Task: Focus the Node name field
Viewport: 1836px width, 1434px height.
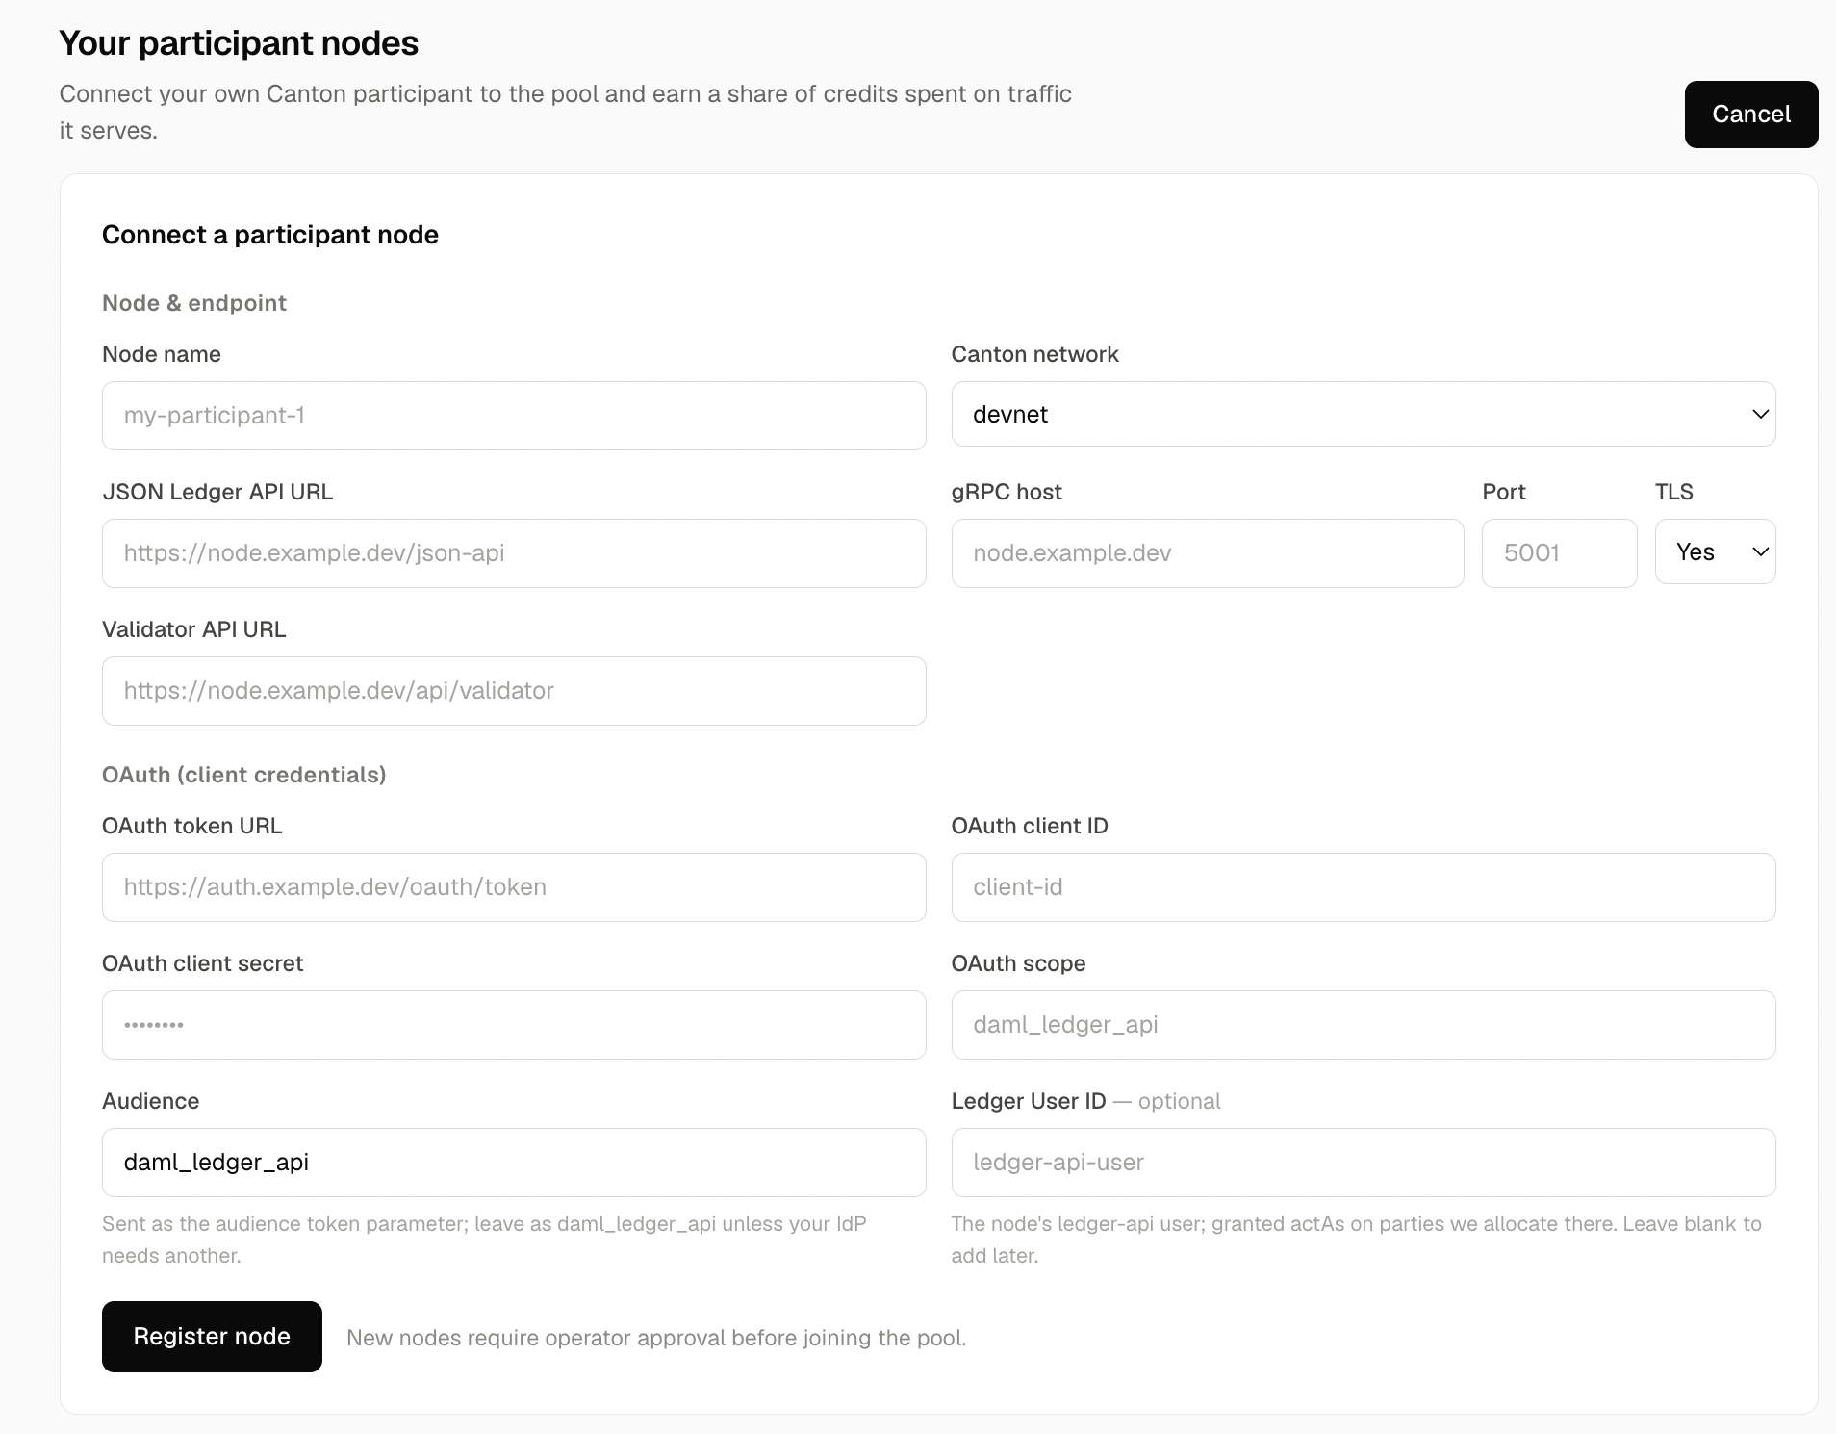Action: [x=514, y=416]
